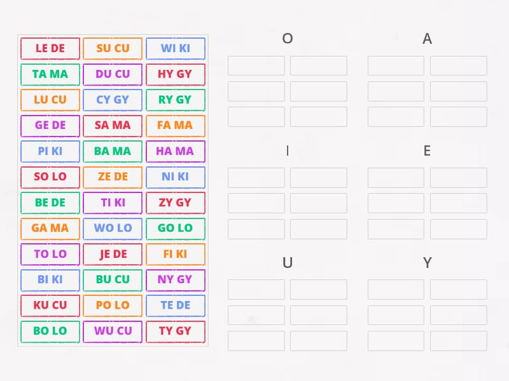The width and height of the screenshot is (509, 381).
Task: Select the red LE DE tile
Action: [50, 48]
